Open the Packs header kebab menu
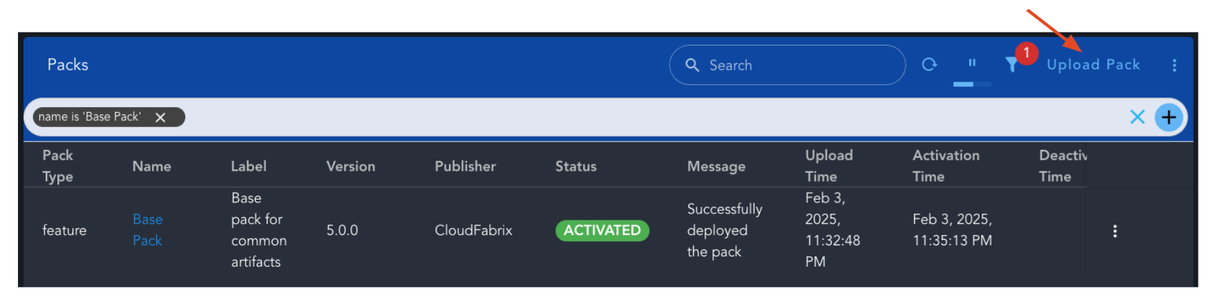This screenshot has width=1218, height=304. 1174,65
